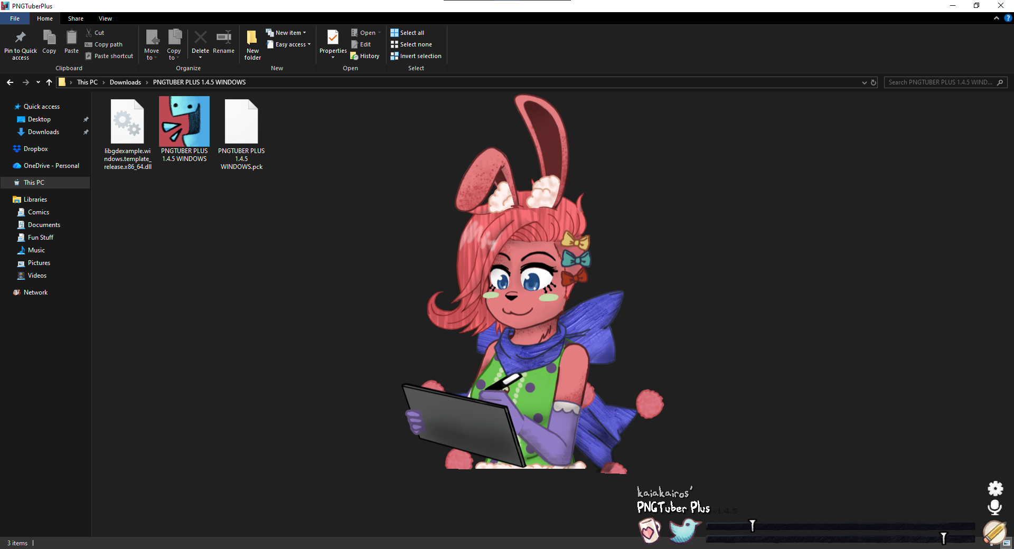Click the search PNGTUBER PLUS field
1014x549 pixels.
[x=945, y=82]
